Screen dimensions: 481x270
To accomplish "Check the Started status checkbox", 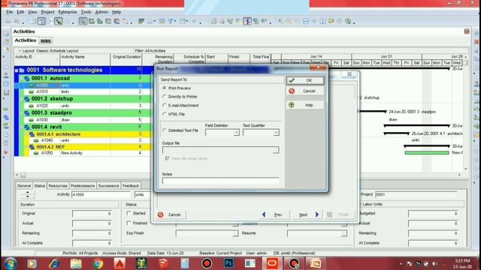I will point(129,213).
